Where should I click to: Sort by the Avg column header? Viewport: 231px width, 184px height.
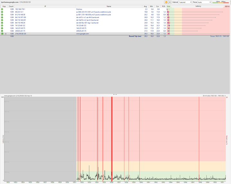(145, 6)
